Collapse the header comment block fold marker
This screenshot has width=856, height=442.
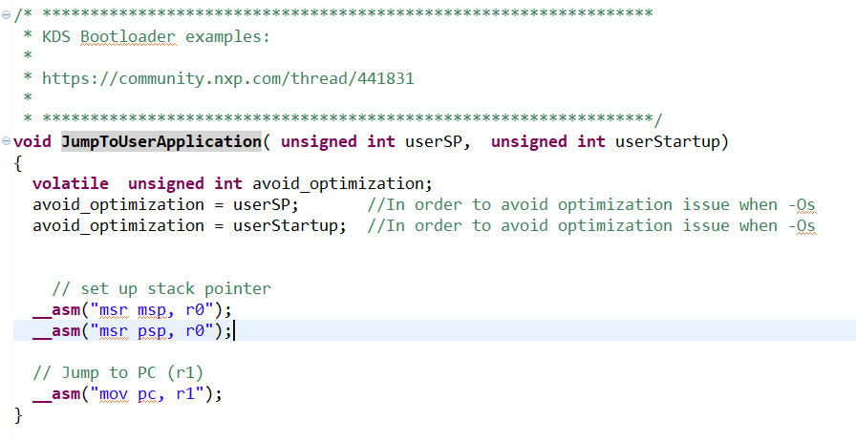pos(7,15)
